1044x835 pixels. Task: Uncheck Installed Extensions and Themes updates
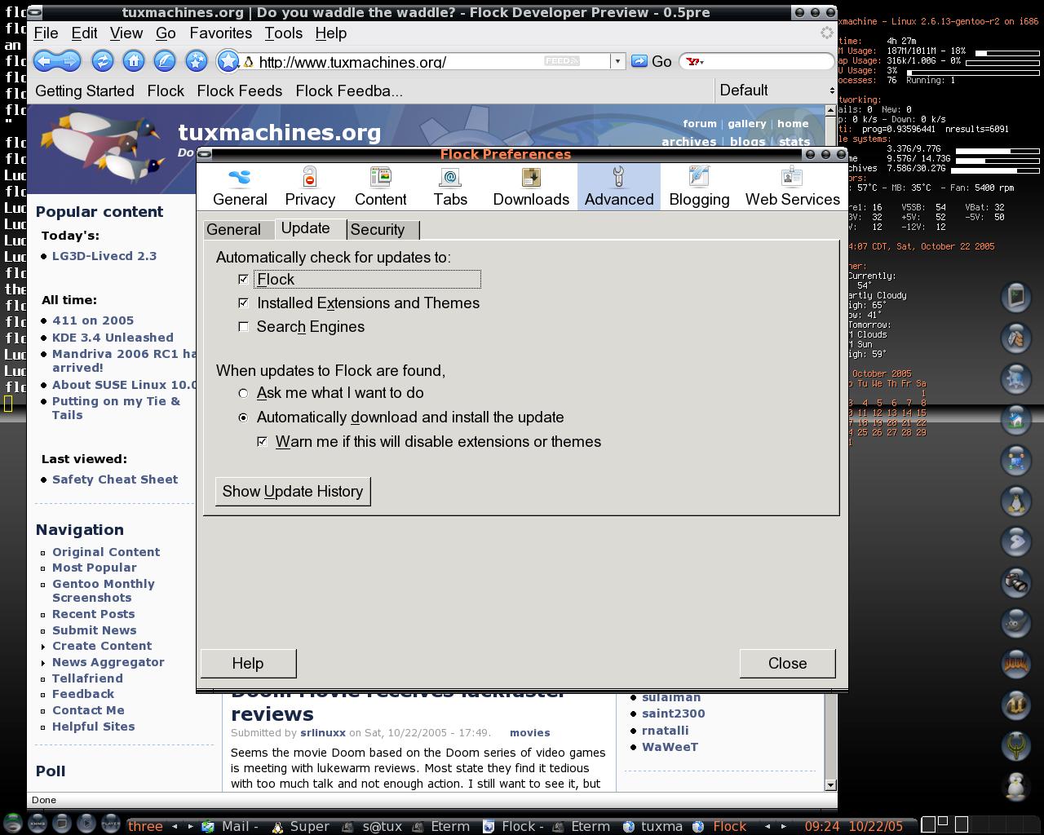tap(243, 303)
